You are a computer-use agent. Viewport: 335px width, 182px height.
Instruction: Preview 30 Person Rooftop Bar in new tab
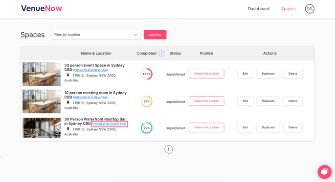[109, 124]
